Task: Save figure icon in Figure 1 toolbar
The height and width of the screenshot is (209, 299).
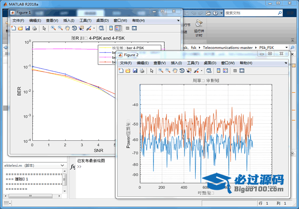Action: click(28, 28)
